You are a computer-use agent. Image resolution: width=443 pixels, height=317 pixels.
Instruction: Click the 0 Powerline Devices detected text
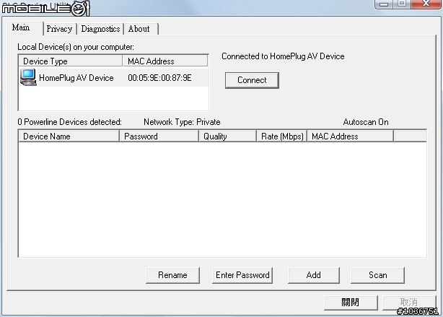(69, 122)
